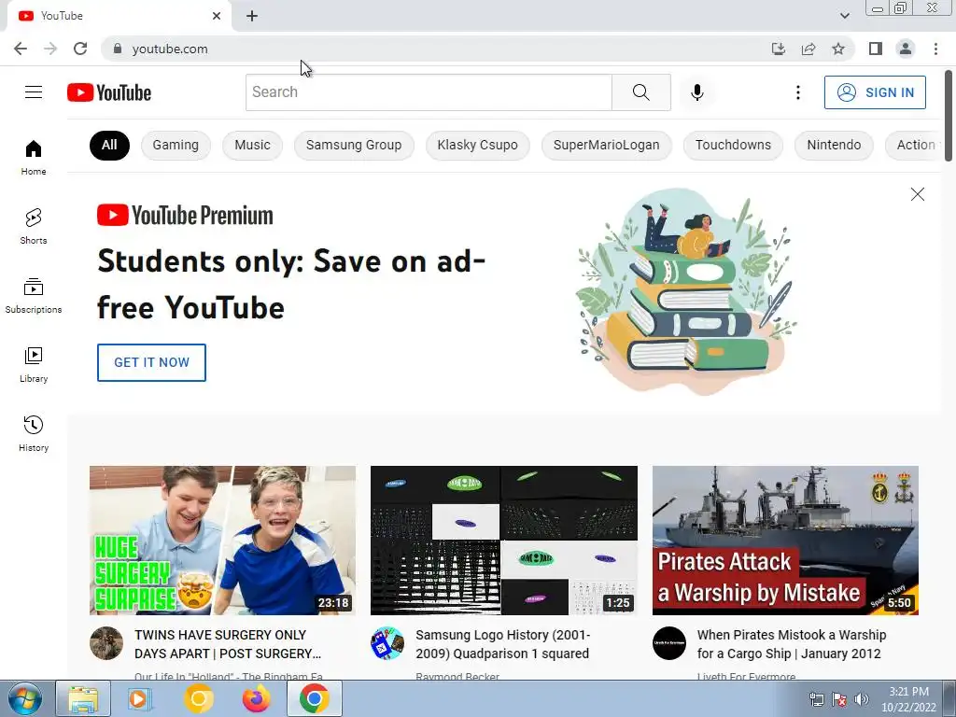
Task: View site info lock icon
Action: pyautogui.click(x=117, y=49)
